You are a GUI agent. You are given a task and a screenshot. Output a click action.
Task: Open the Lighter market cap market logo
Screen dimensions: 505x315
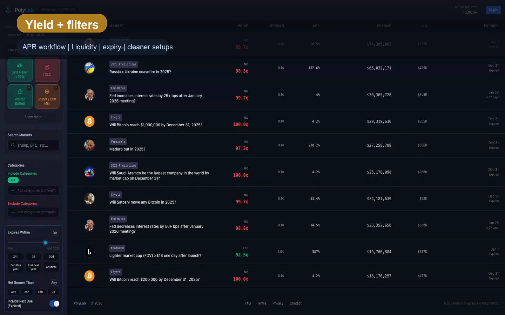click(x=89, y=252)
